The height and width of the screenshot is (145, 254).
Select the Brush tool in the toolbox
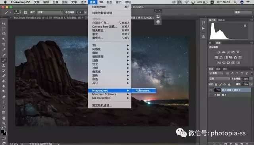click(x=4, y=60)
